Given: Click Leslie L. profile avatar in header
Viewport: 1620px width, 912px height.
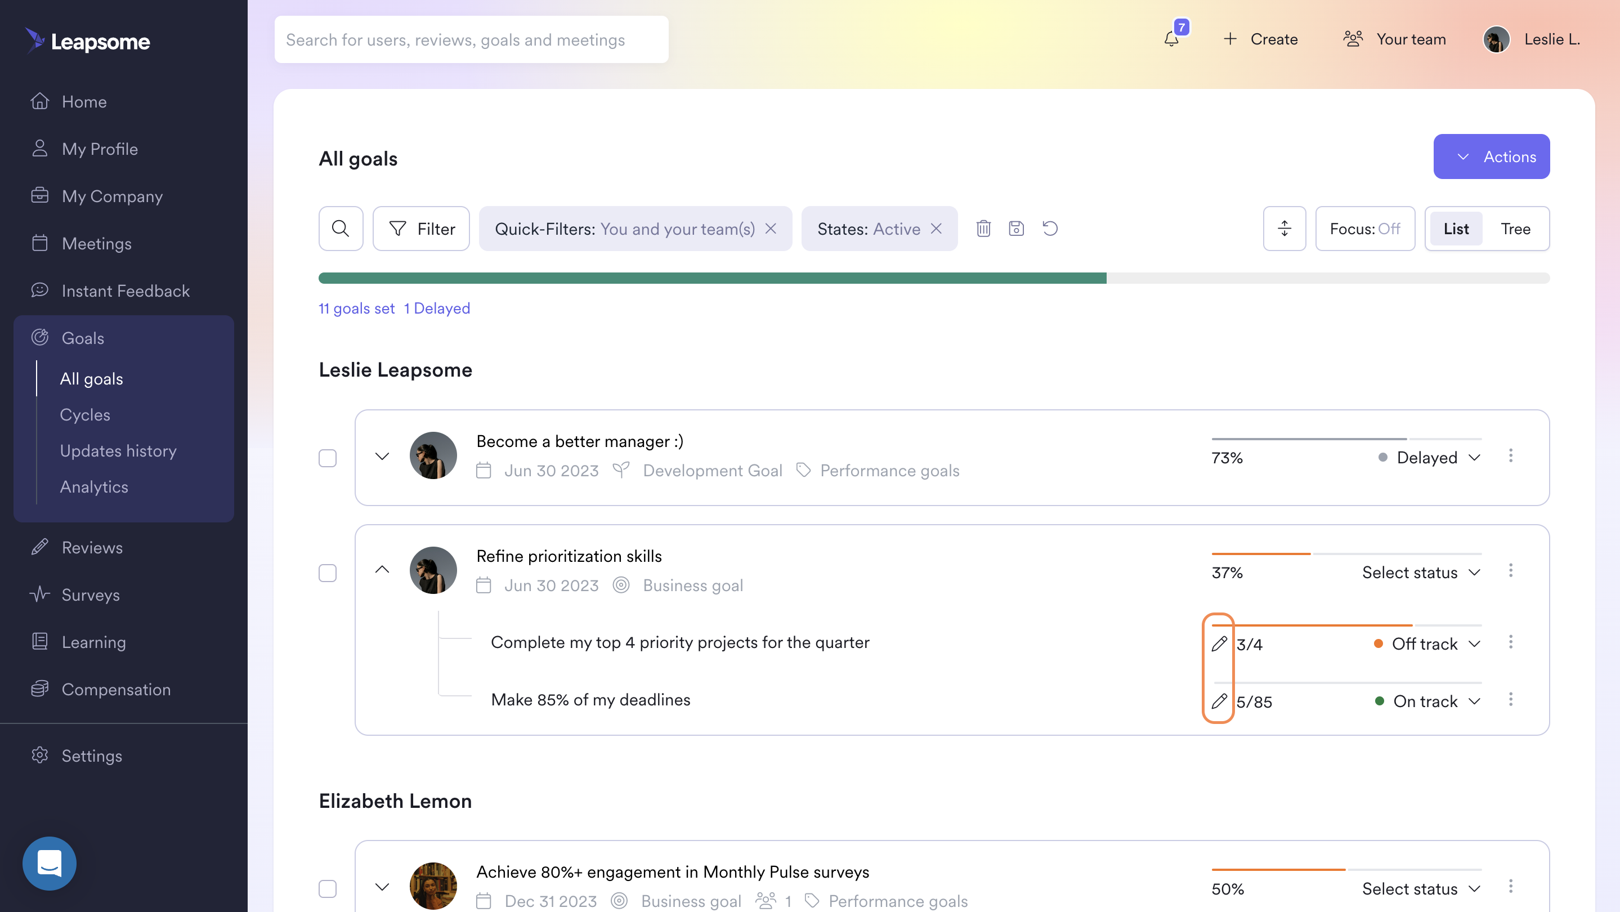Looking at the screenshot, I should pyautogui.click(x=1497, y=39).
